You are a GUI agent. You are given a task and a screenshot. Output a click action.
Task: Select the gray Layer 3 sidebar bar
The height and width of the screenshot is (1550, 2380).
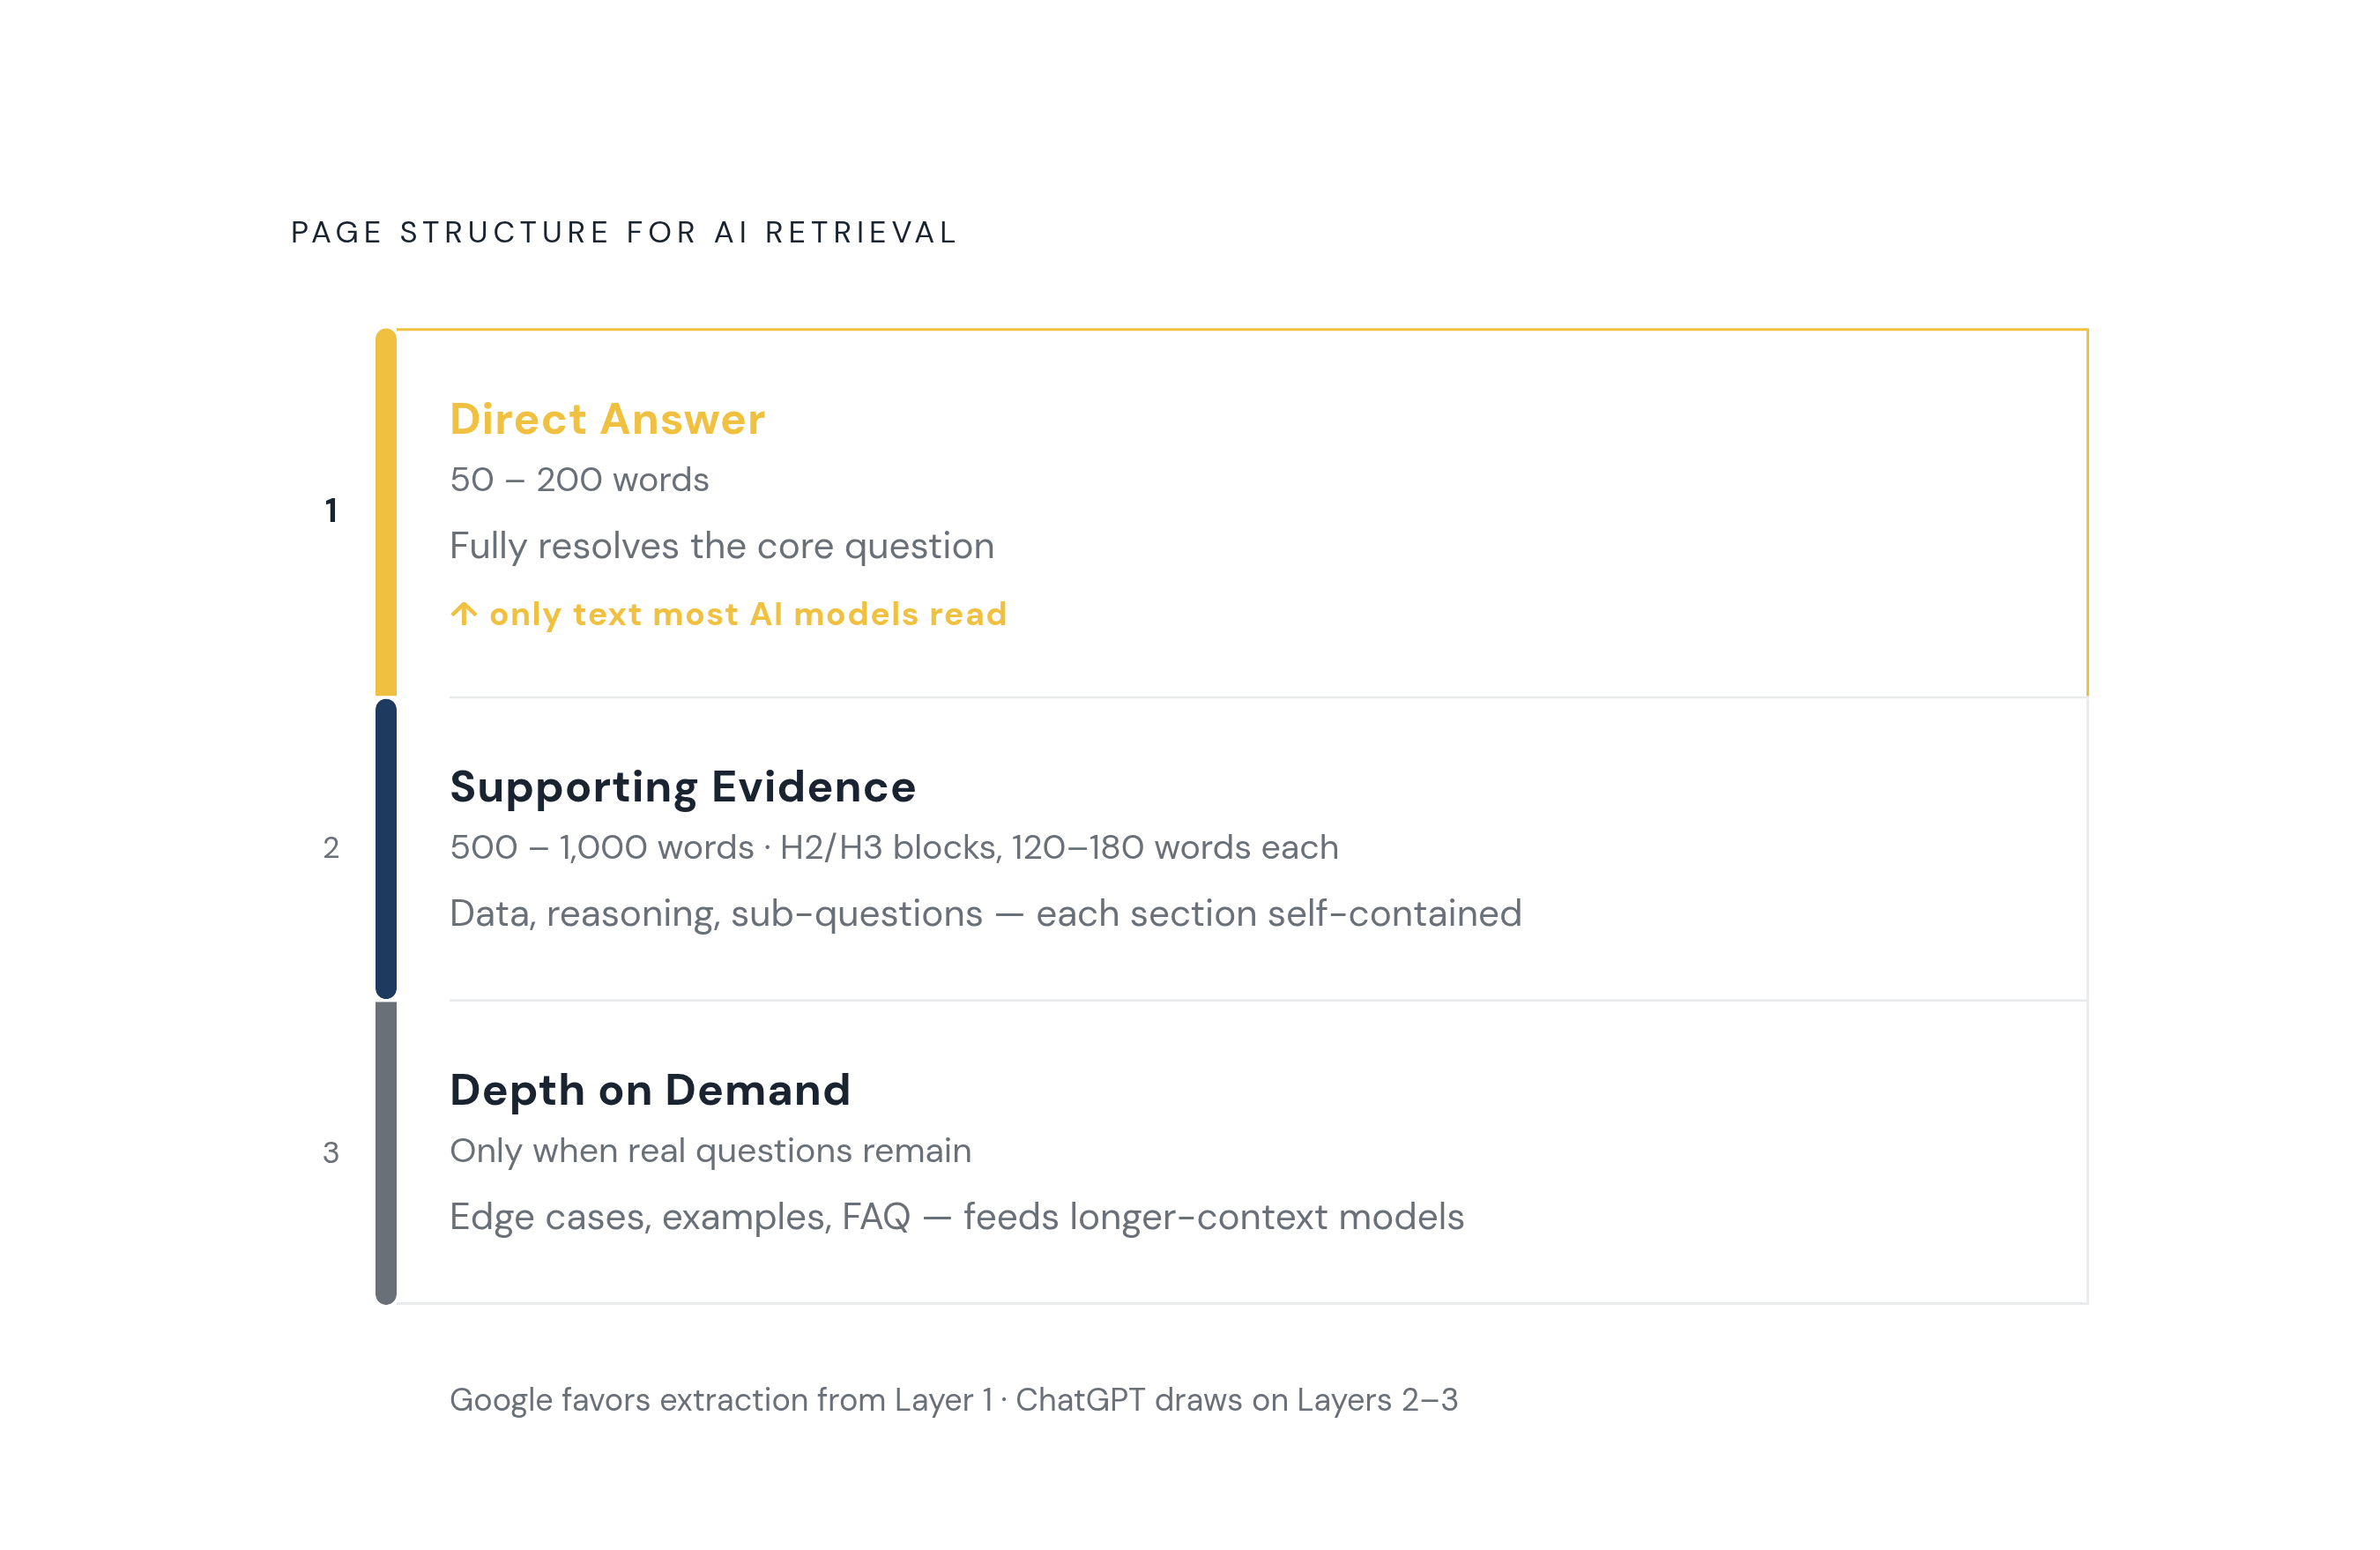386,1152
